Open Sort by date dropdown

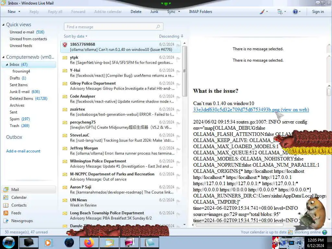click(x=76, y=36)
